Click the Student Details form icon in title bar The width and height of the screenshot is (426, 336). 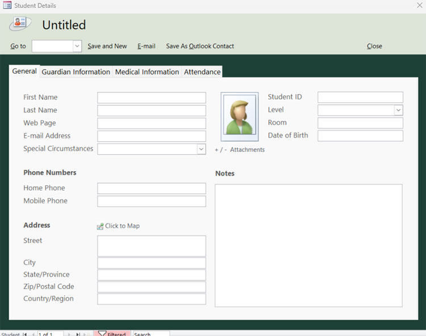click(x=7, y=5)
